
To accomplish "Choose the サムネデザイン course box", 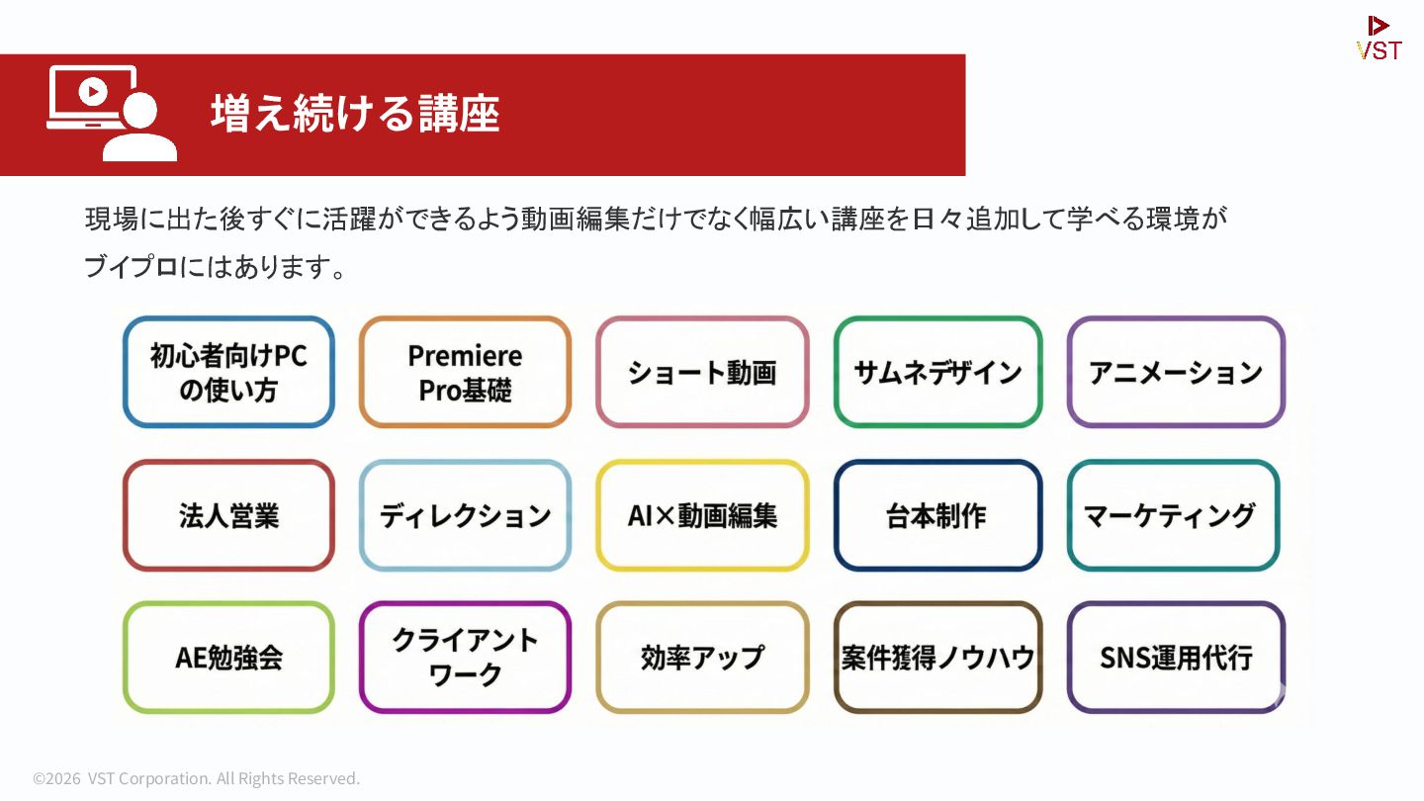I will (x=937, y=372).
